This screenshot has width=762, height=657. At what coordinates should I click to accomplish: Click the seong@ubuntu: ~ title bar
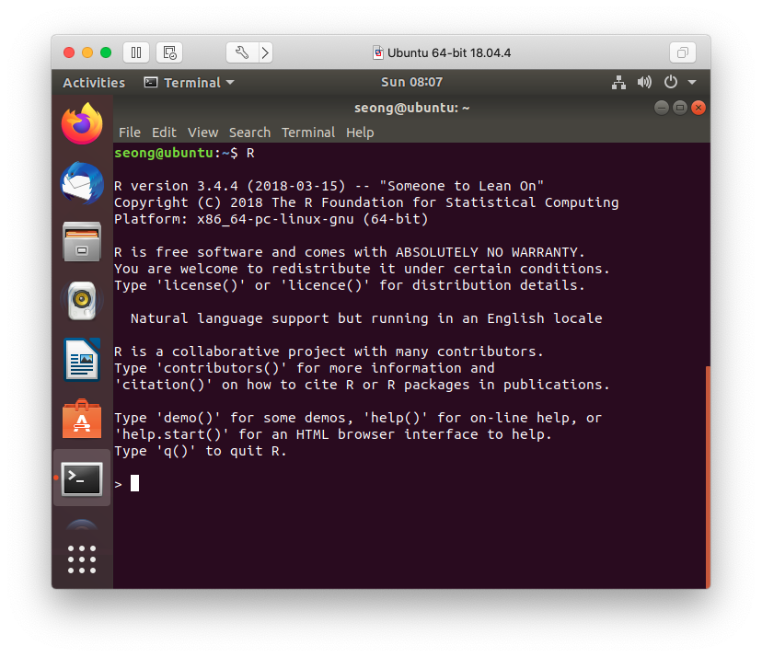(x=411, y=108)
